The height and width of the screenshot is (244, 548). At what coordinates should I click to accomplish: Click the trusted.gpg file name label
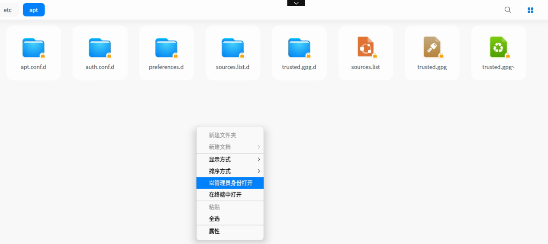tap(432, 67)
